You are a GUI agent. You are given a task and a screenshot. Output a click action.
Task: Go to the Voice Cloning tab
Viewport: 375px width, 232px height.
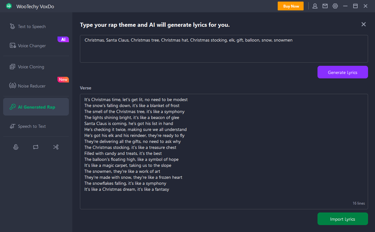pyautogui.click(x=31, y=67)
